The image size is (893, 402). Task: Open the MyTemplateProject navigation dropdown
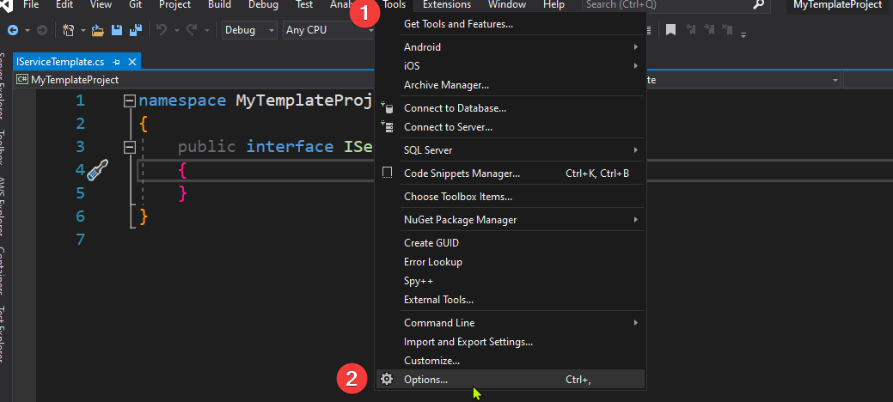point(193,80)
